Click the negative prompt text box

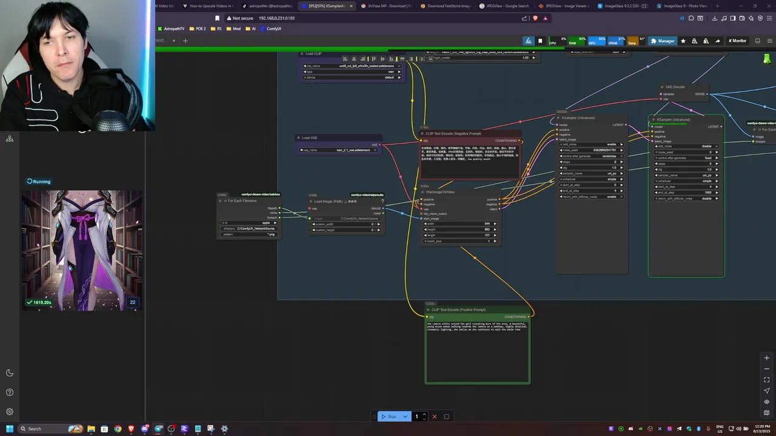[x=470, y=161]
